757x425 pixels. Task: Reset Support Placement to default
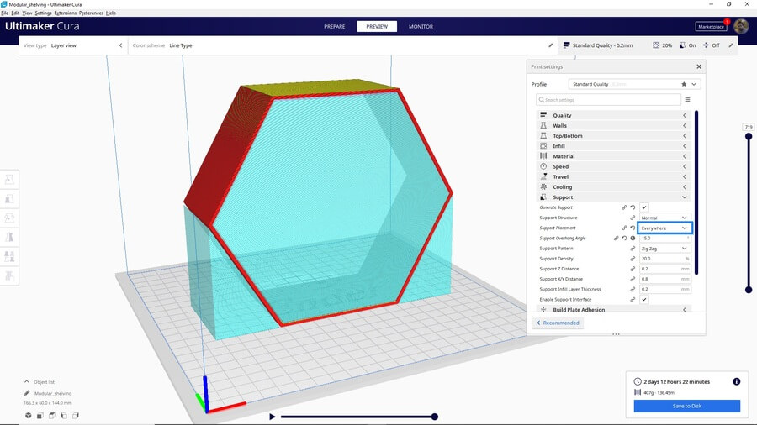click(x=633, y=228)
